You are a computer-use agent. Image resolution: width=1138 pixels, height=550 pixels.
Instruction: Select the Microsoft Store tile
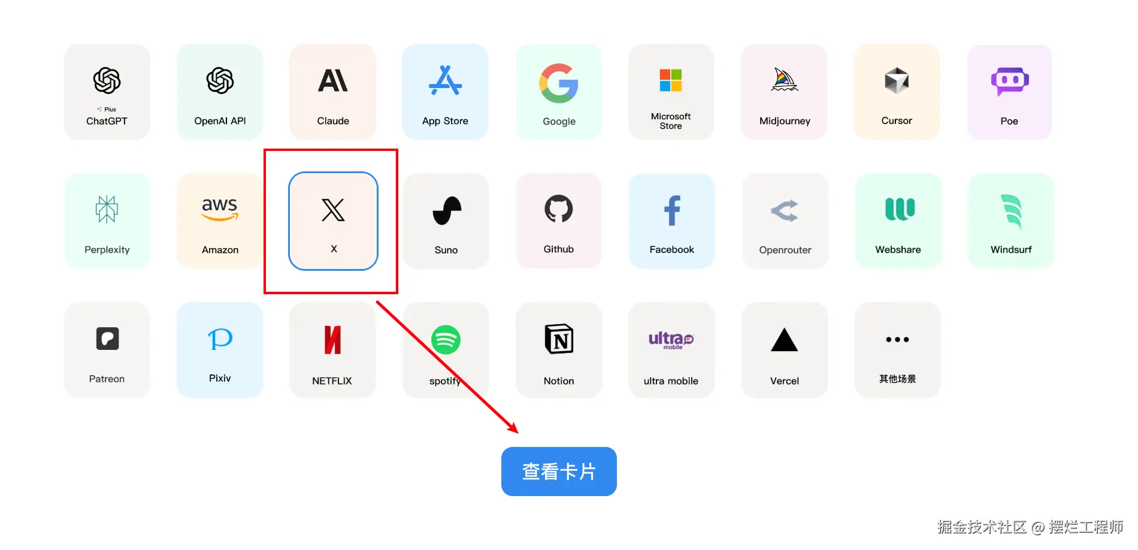(671, 92)
